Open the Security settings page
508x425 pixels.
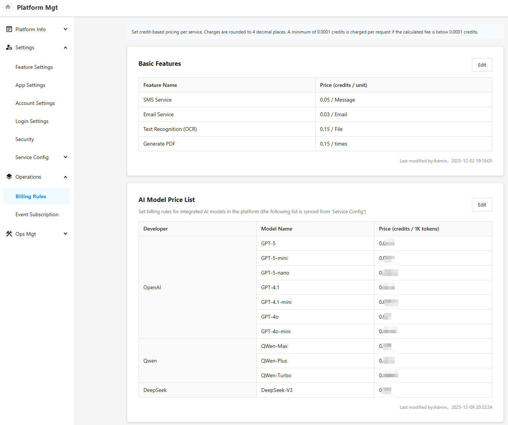click(x=25, y=139)
